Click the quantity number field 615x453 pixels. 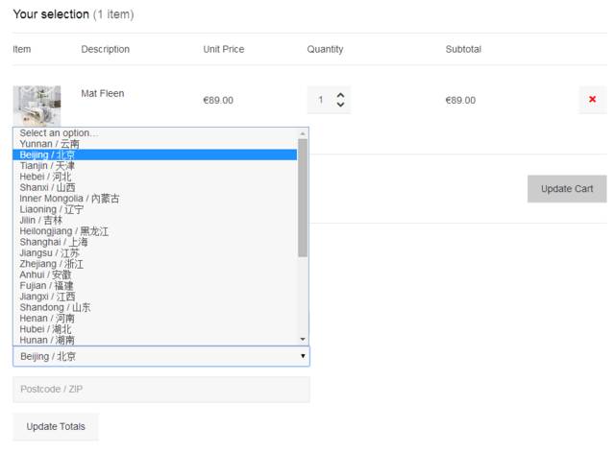[x=321, y=100]
